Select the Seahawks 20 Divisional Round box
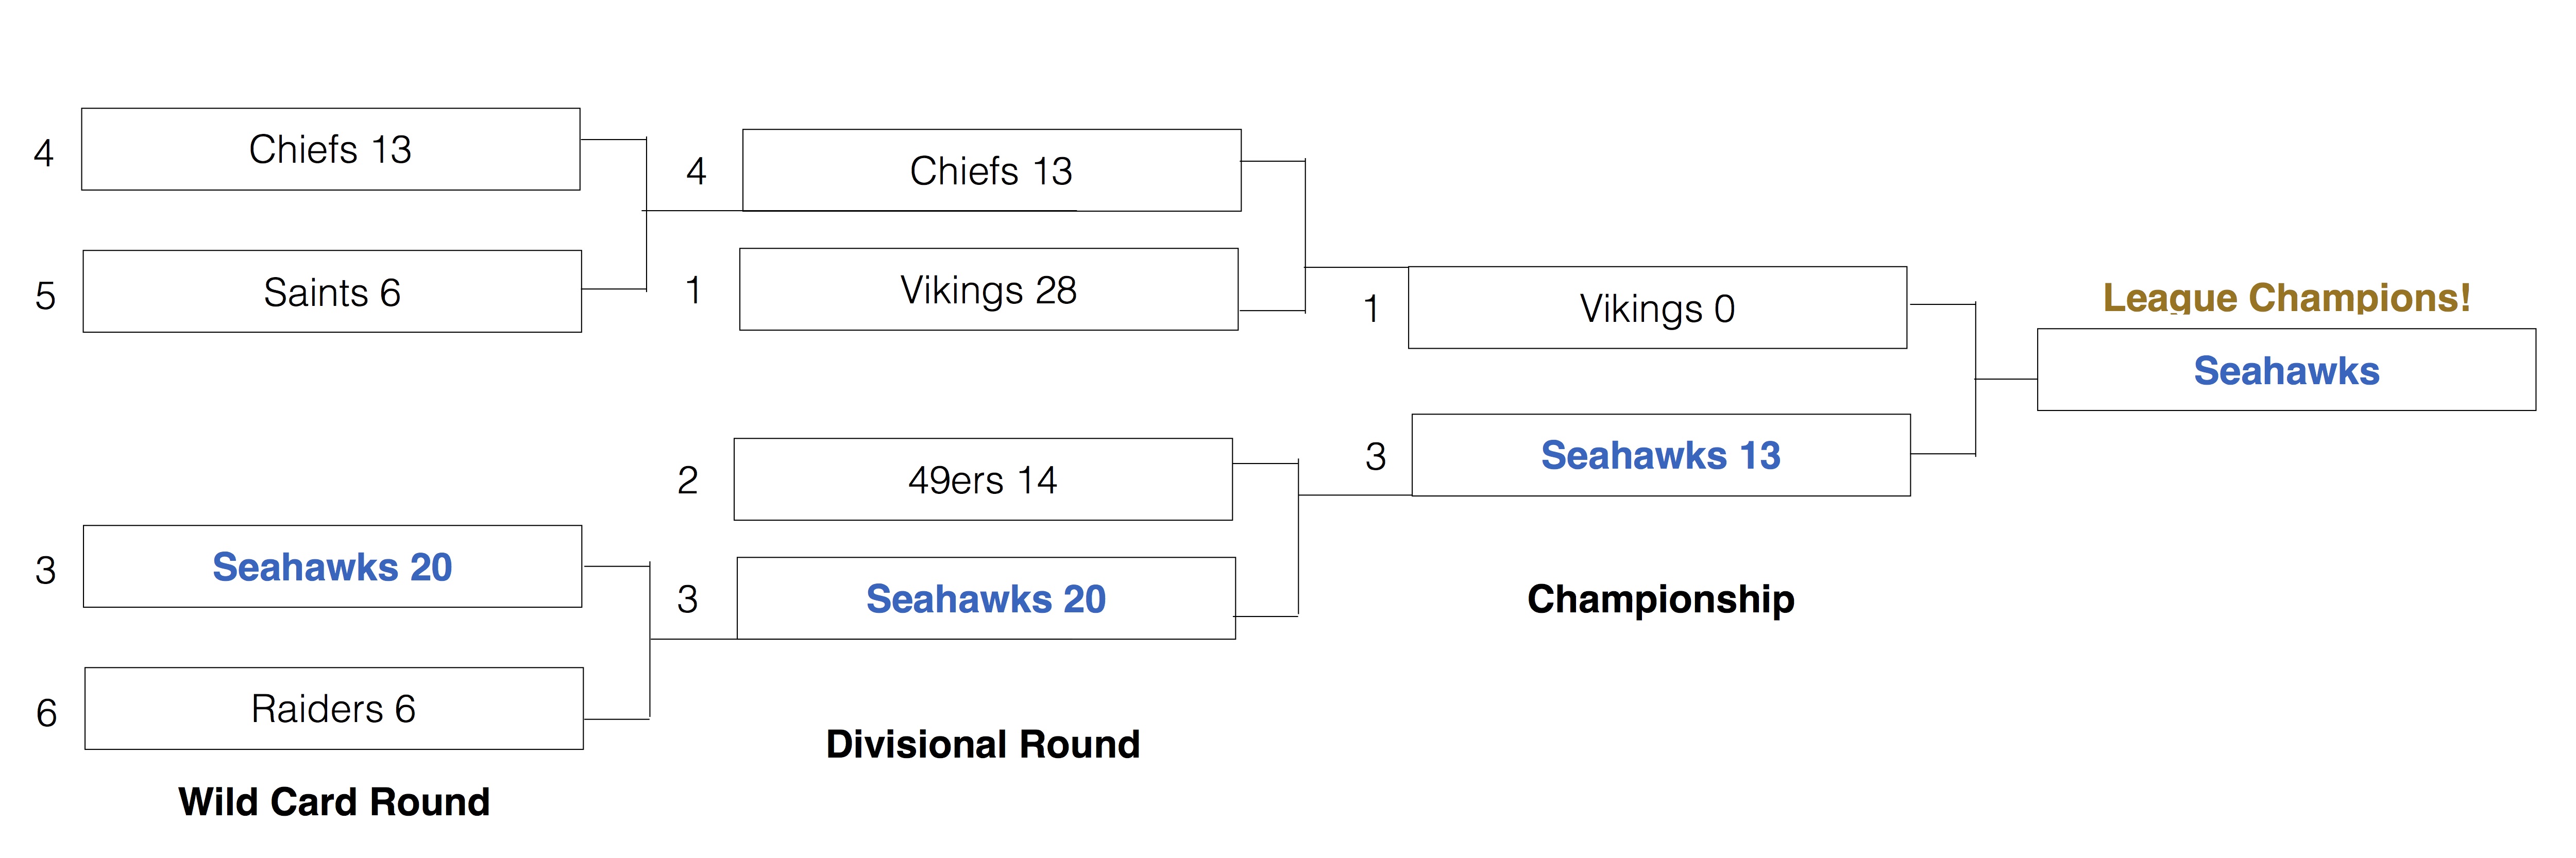2576x858 pixels. [986, 598]
